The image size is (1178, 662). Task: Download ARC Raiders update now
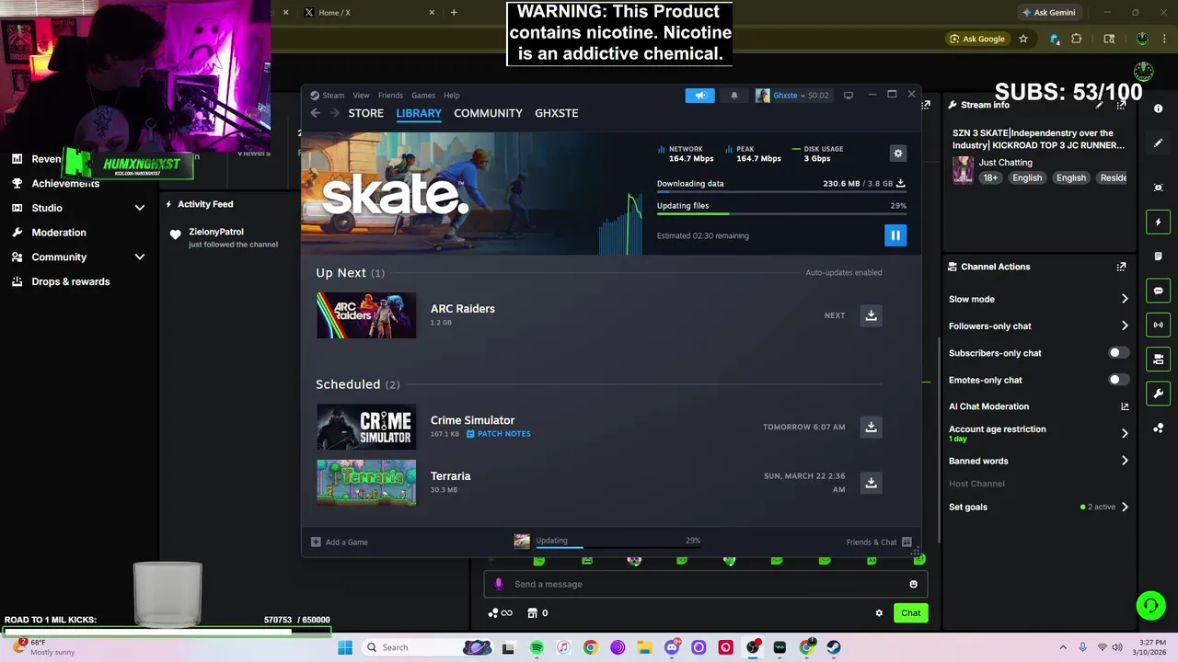[871, 315]
